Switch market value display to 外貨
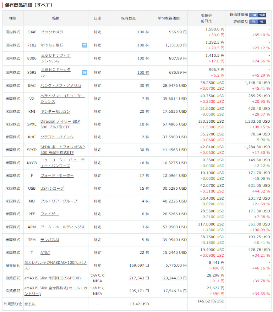 click(x=262, y=15)
